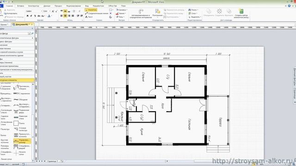Open the font size combo box
296x166 pixels.
[47, 11]
